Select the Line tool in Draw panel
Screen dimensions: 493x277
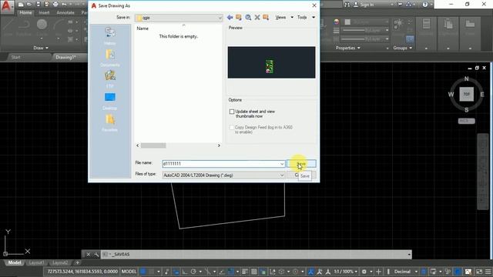click(x=8, y=26)
